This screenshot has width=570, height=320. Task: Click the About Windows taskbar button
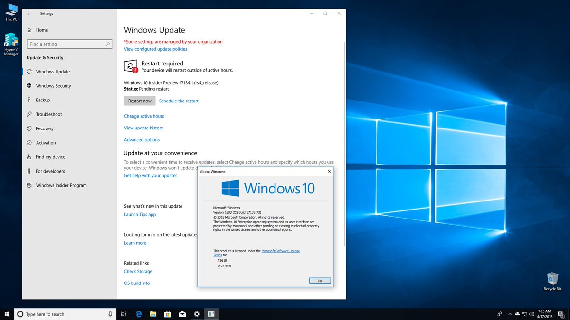[x=211, y=314]
